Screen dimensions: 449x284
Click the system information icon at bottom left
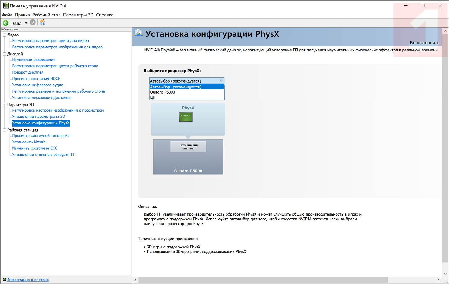click(x=4, y=280)
